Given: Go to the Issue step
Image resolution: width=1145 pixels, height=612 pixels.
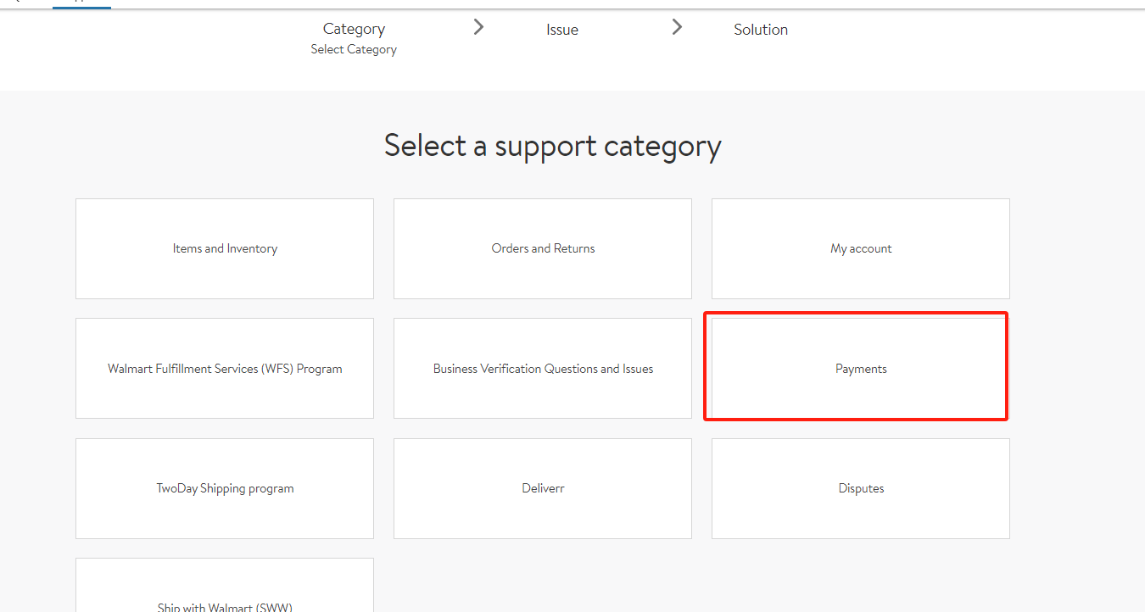Looking at the screenshot, I should click(561, 30).
